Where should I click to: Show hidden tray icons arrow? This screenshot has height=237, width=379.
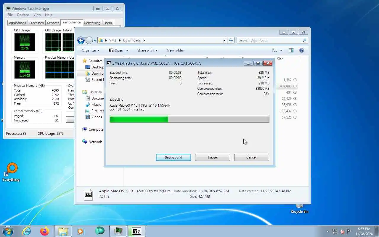click(327, 232)
